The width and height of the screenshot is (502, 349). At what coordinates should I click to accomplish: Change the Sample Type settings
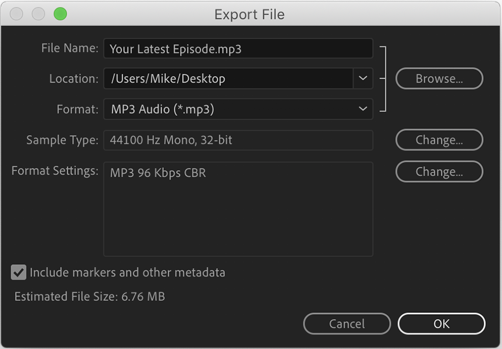pyautogui.click(x=439, y=140)
